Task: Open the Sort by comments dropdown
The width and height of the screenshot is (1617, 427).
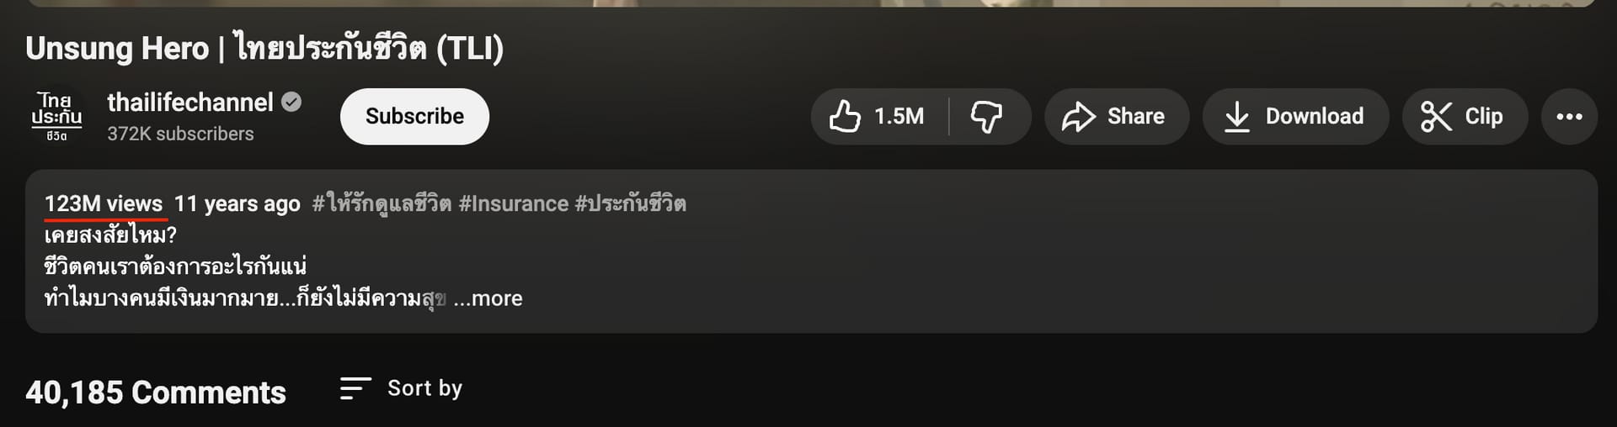Action: click(401, 388)
